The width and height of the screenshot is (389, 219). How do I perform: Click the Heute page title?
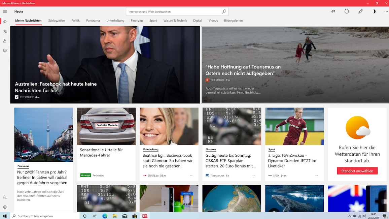(19, 11)
